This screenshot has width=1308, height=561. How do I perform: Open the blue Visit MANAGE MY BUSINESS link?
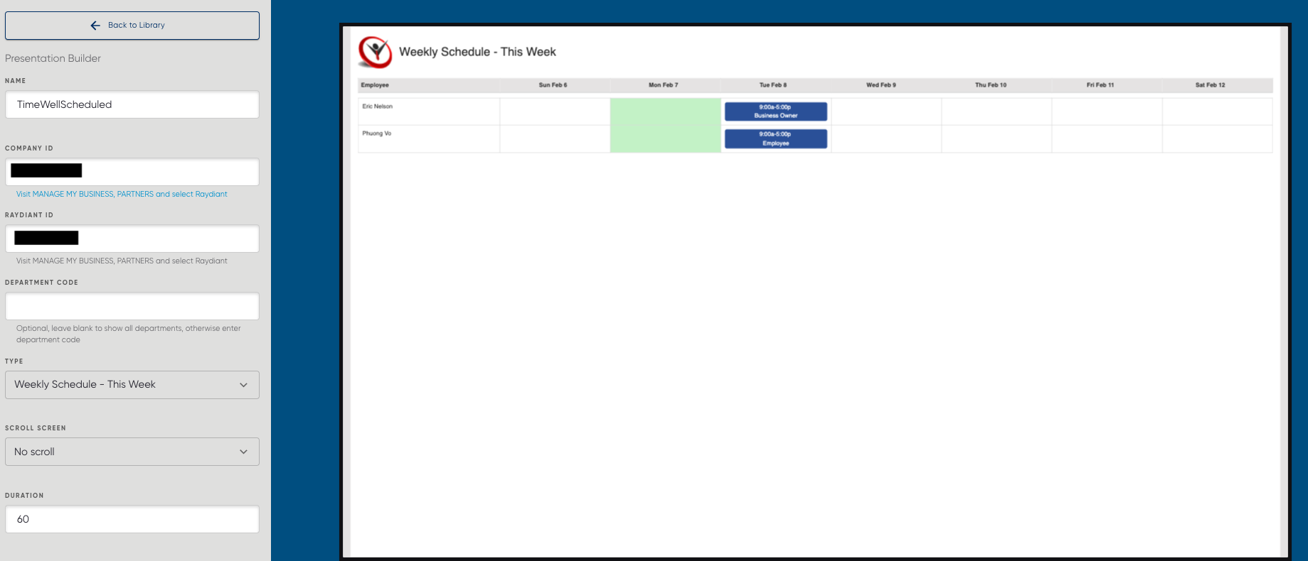pyautogui.click(x=122, y=194)
